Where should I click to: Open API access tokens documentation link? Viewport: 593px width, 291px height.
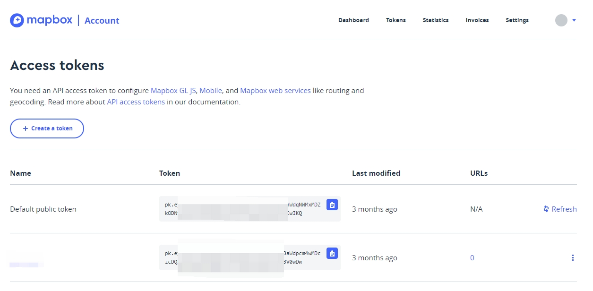click(x=136, y=102)
